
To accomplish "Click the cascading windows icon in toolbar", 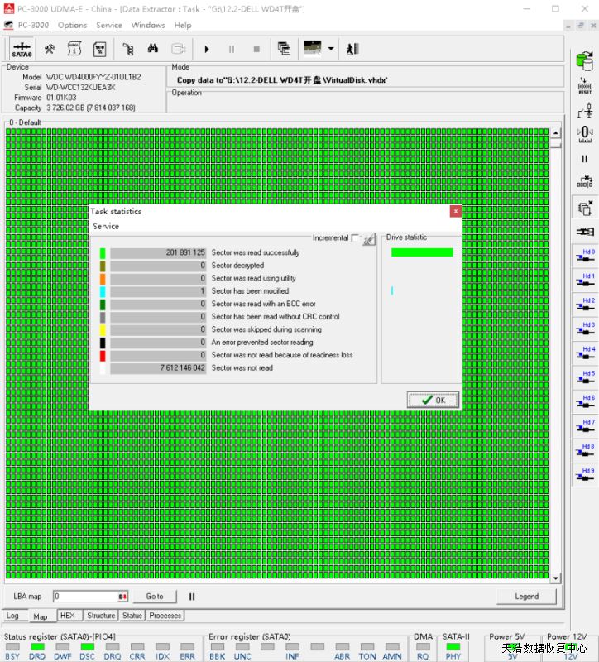I will (x=284, y=49).
